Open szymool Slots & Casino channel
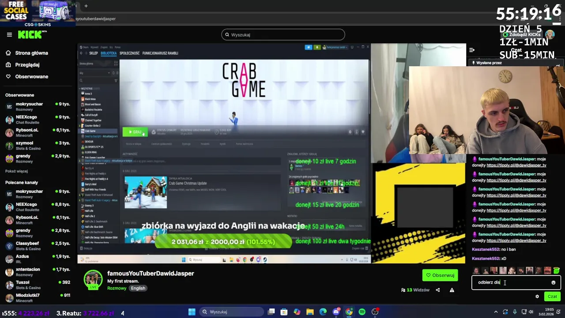This screenshot has width=565, height=318. point(38,145)
